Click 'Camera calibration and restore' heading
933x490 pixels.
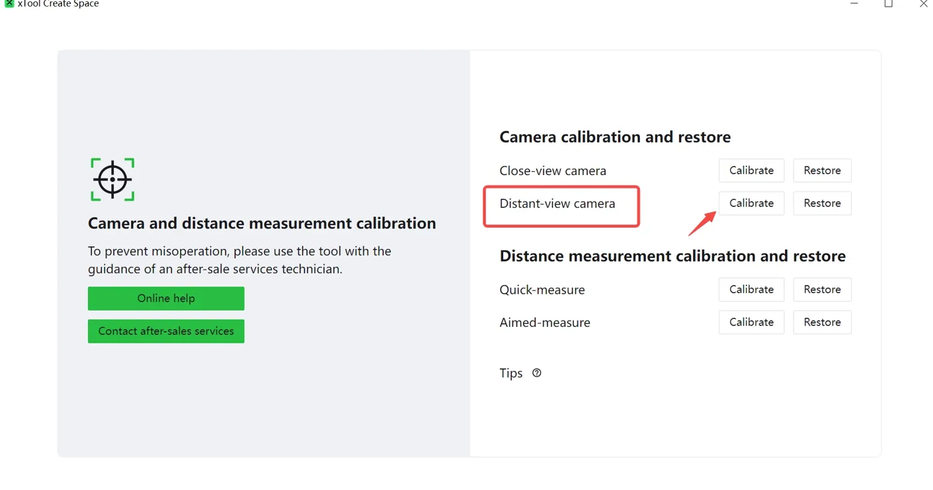pyautogui.click(x=615, y=136)
